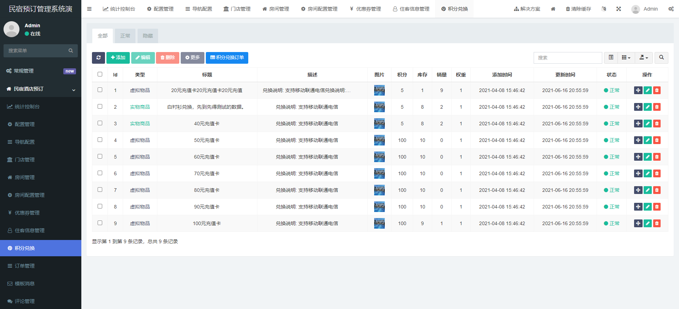
Task: Toggle the card view table icon
Action: (x=611, y=58)
